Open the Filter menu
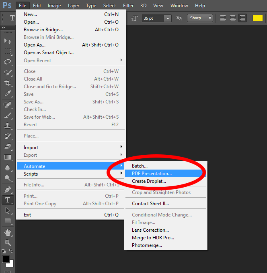 (128, 6)
